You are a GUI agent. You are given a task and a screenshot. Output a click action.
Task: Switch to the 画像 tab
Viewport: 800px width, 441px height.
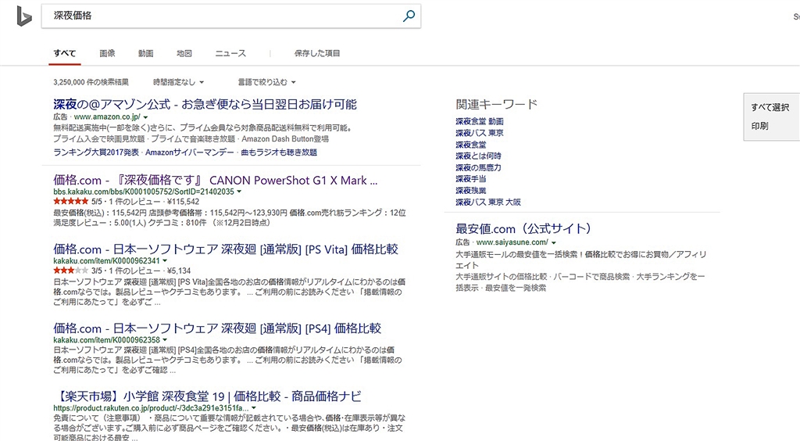(107, 53)
